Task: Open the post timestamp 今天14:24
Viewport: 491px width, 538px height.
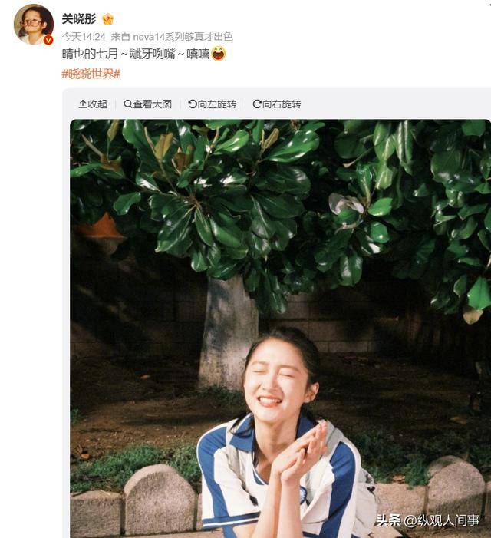Action: [x=84, y=36]
